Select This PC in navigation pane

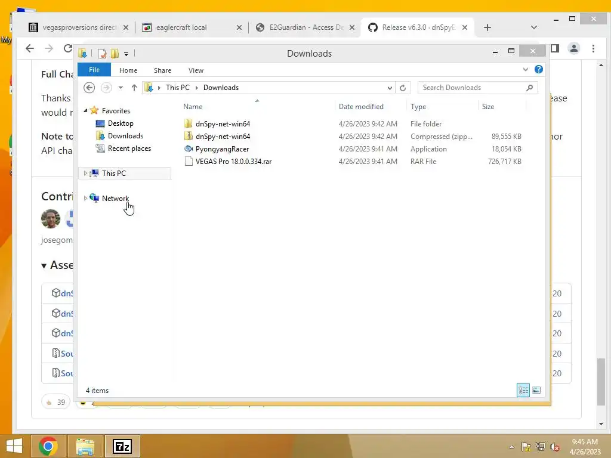pyautogui.click(x=113, y=174)
